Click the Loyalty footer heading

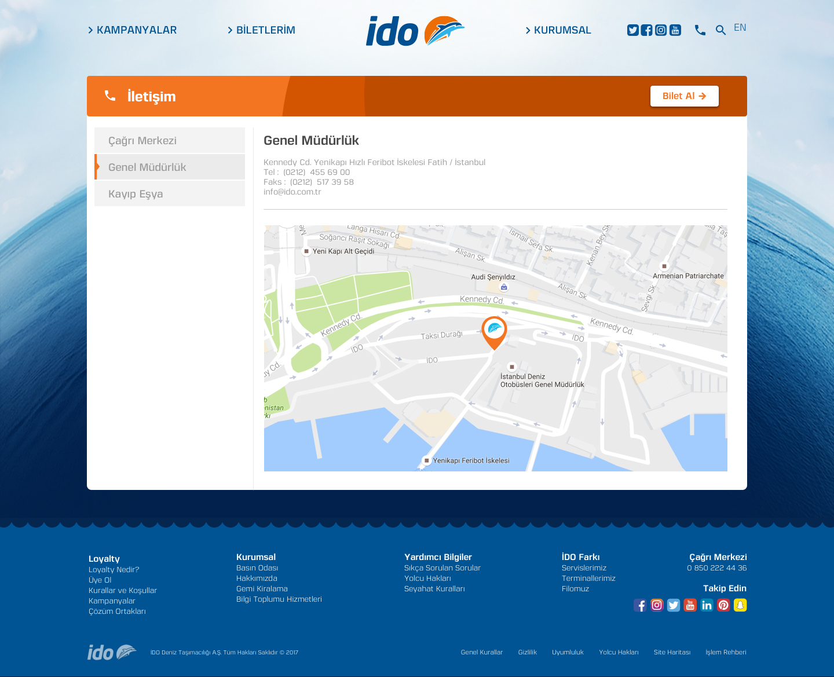coord(104,559)
